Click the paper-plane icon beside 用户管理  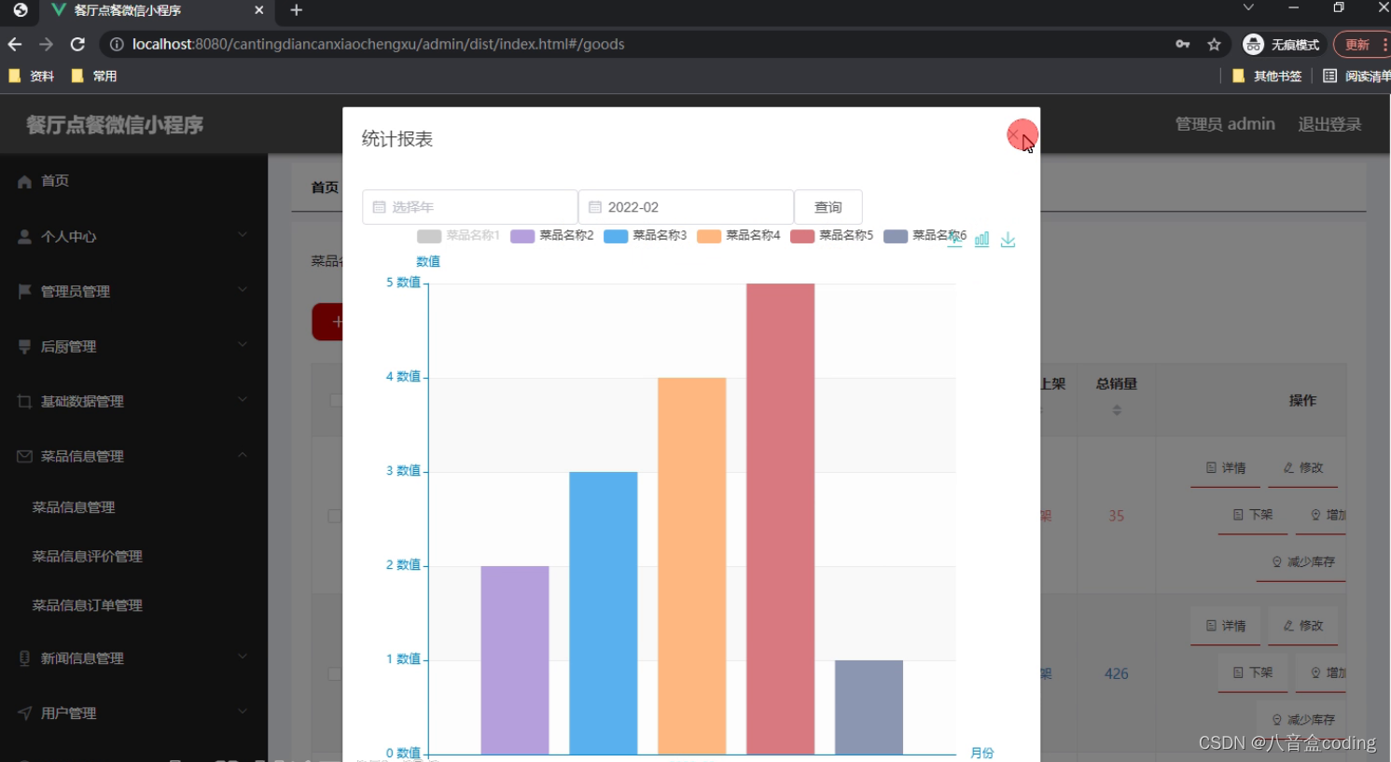click(24, 714)
